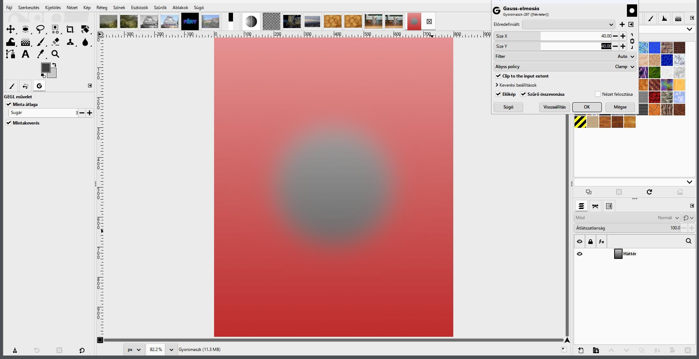Uncheck Minta átlaga checkbox

pyautogui.click(x=9, y=104)
